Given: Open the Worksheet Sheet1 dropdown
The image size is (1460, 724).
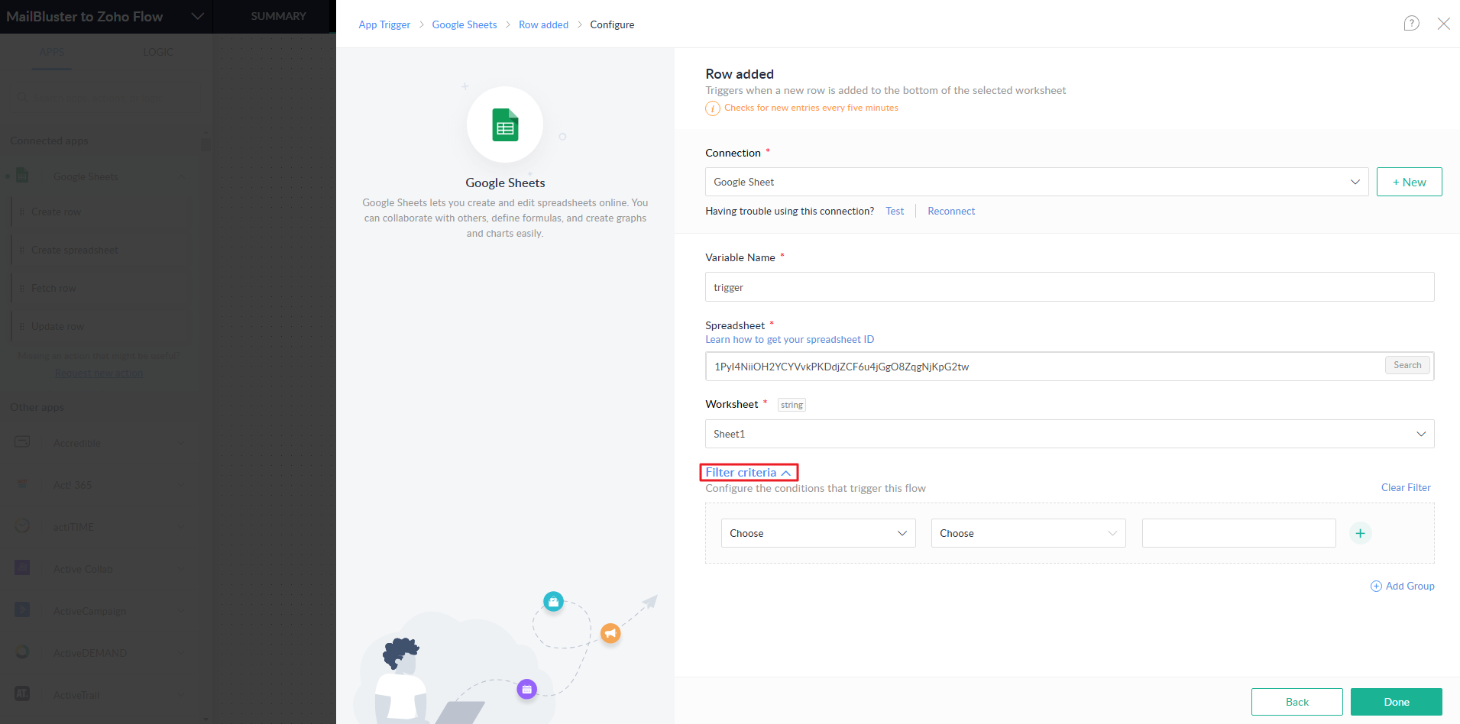Looking at the screenshot, I should (1069, 434).
